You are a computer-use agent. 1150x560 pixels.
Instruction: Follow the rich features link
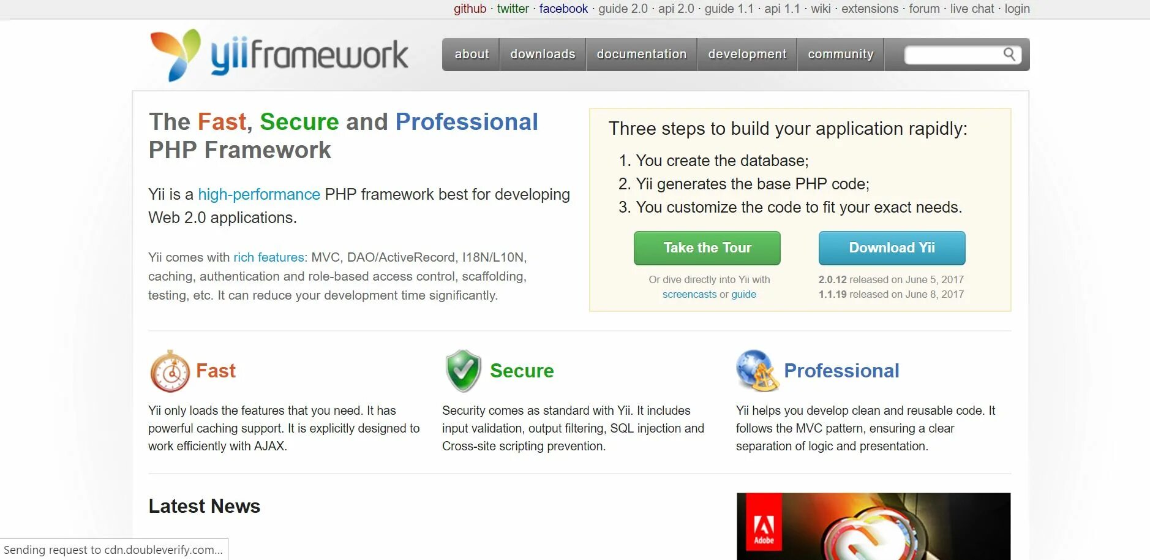pos(269,257)
